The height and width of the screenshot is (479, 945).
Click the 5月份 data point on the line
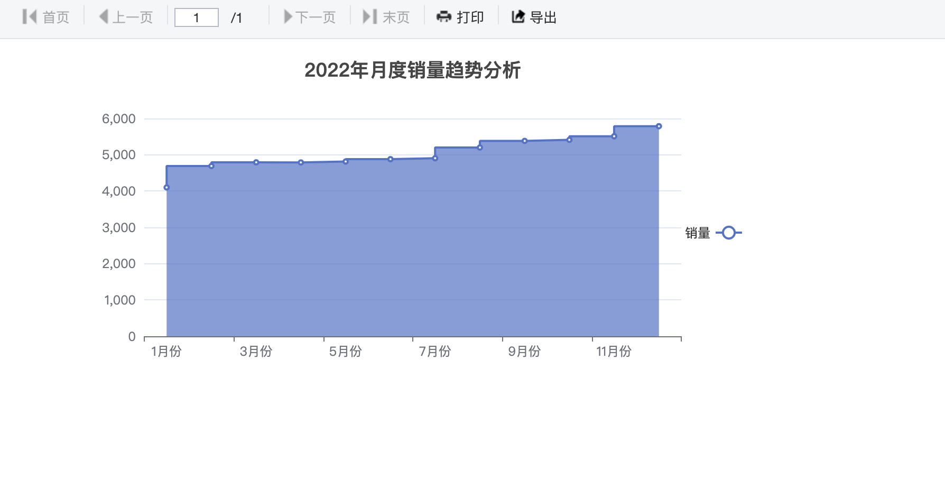(x=346, y=161)
